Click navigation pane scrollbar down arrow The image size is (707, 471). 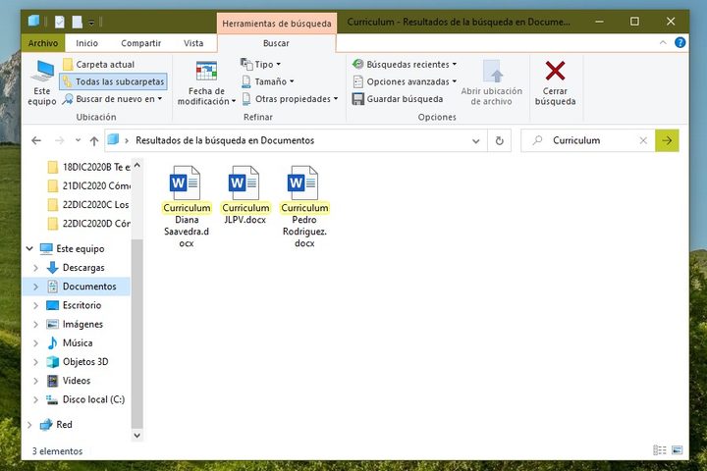(137, 436)
